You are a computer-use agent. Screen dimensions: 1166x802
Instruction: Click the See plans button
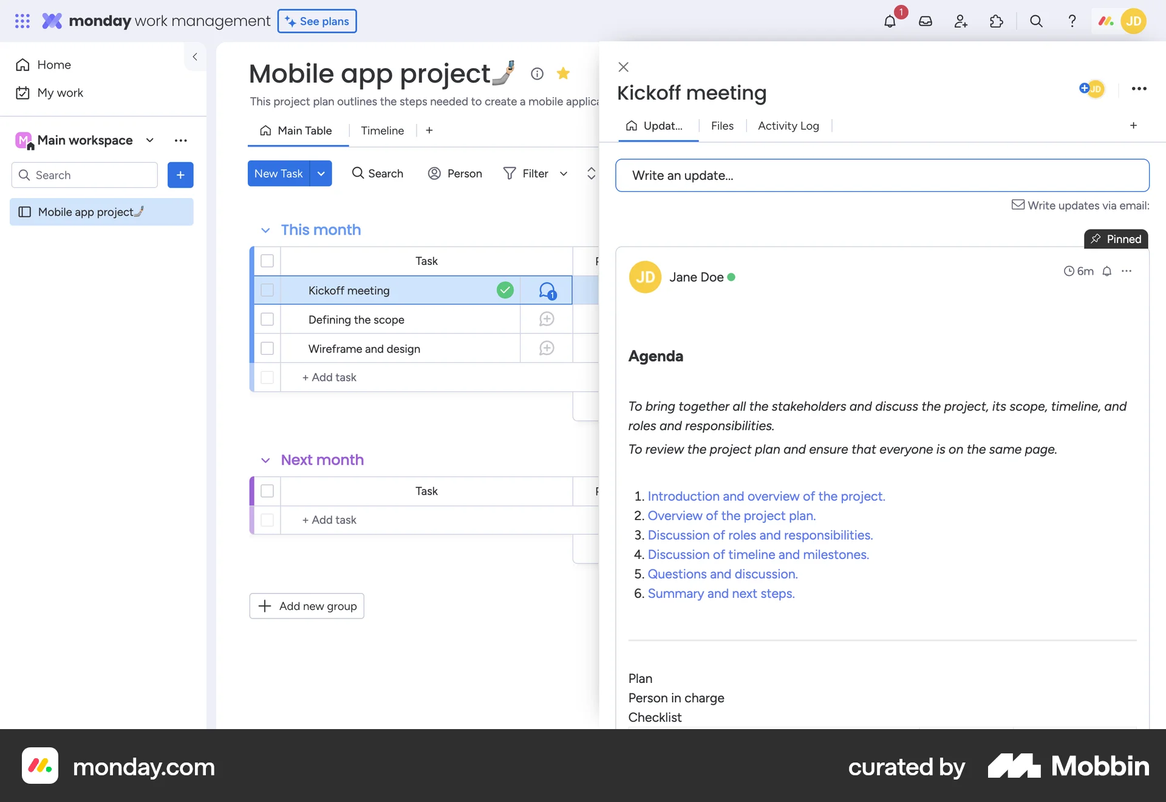coord(316,21)
